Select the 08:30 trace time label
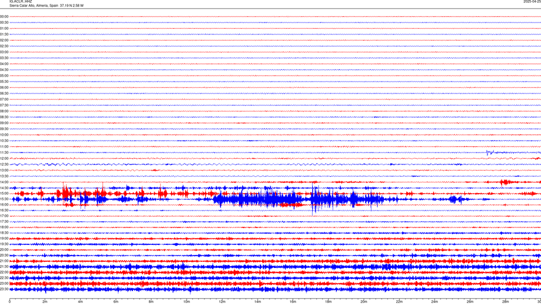 point(4,117)
